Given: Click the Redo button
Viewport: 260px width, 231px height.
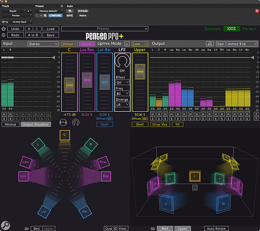Looking at the screenshot, I should coord(15,35).
